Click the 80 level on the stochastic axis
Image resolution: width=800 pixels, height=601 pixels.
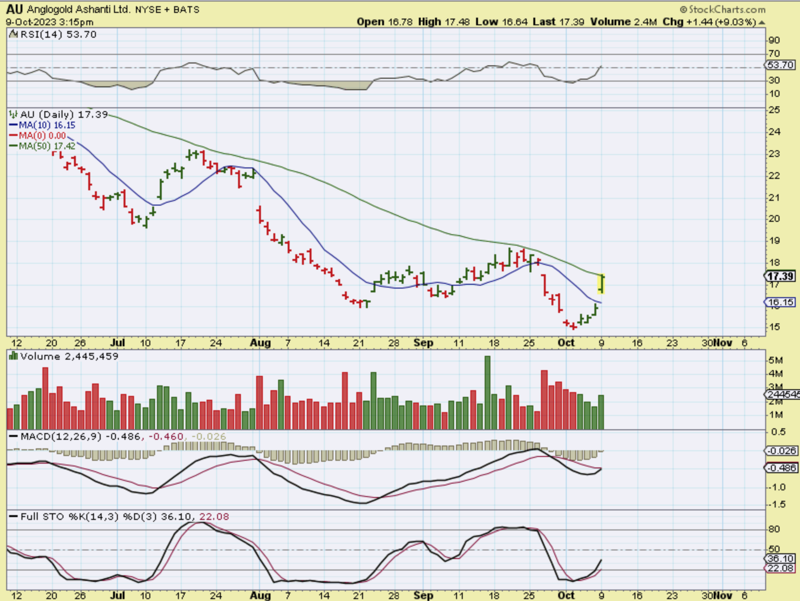point(774,529)
